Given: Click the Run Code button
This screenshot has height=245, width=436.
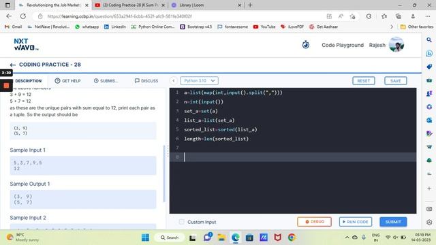Looking at the screenshot, I should tap(356, 222).
